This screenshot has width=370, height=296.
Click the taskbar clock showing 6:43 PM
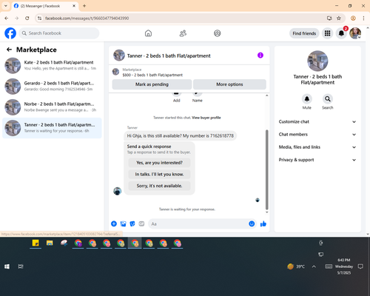click(x=344, y=266)
